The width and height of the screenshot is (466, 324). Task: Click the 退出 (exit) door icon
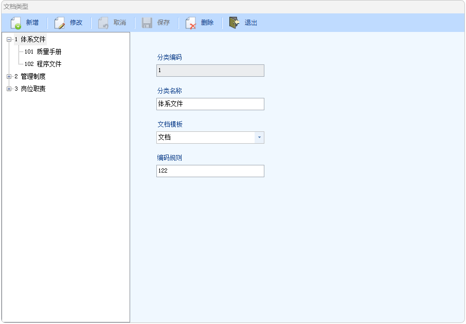pos(234,23)
